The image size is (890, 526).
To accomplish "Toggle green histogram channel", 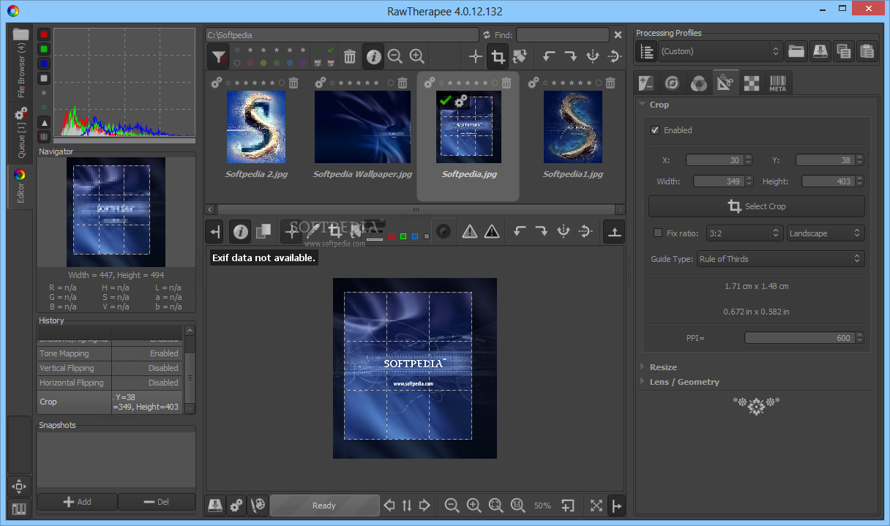I will coord(44,49).
